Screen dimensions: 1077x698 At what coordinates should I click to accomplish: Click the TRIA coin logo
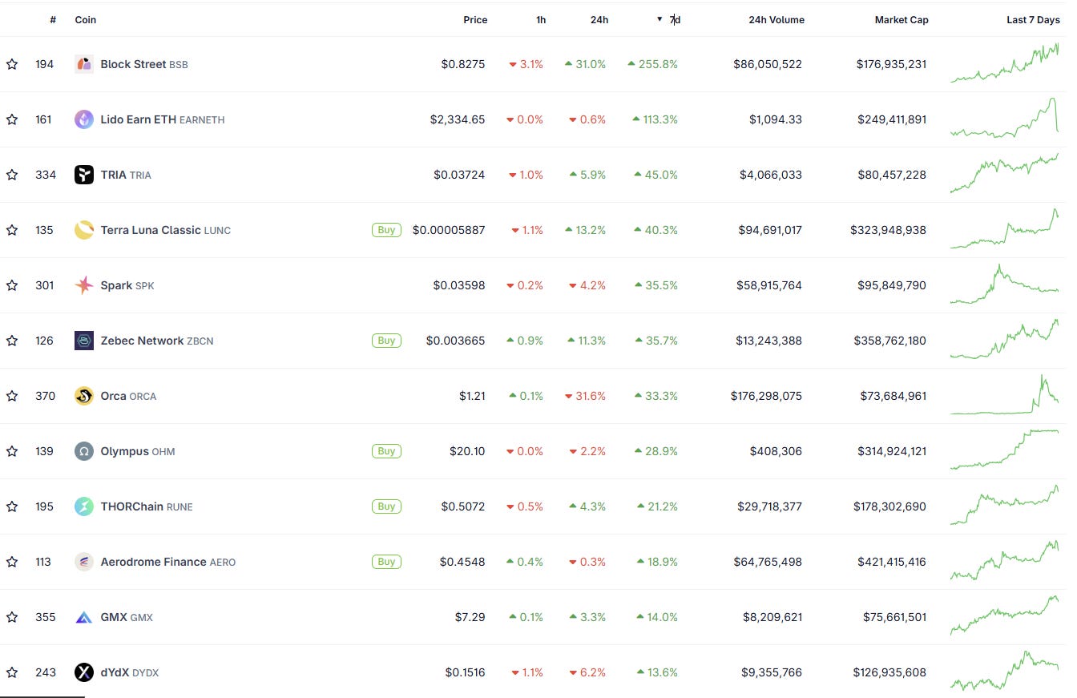click(84, 175)
